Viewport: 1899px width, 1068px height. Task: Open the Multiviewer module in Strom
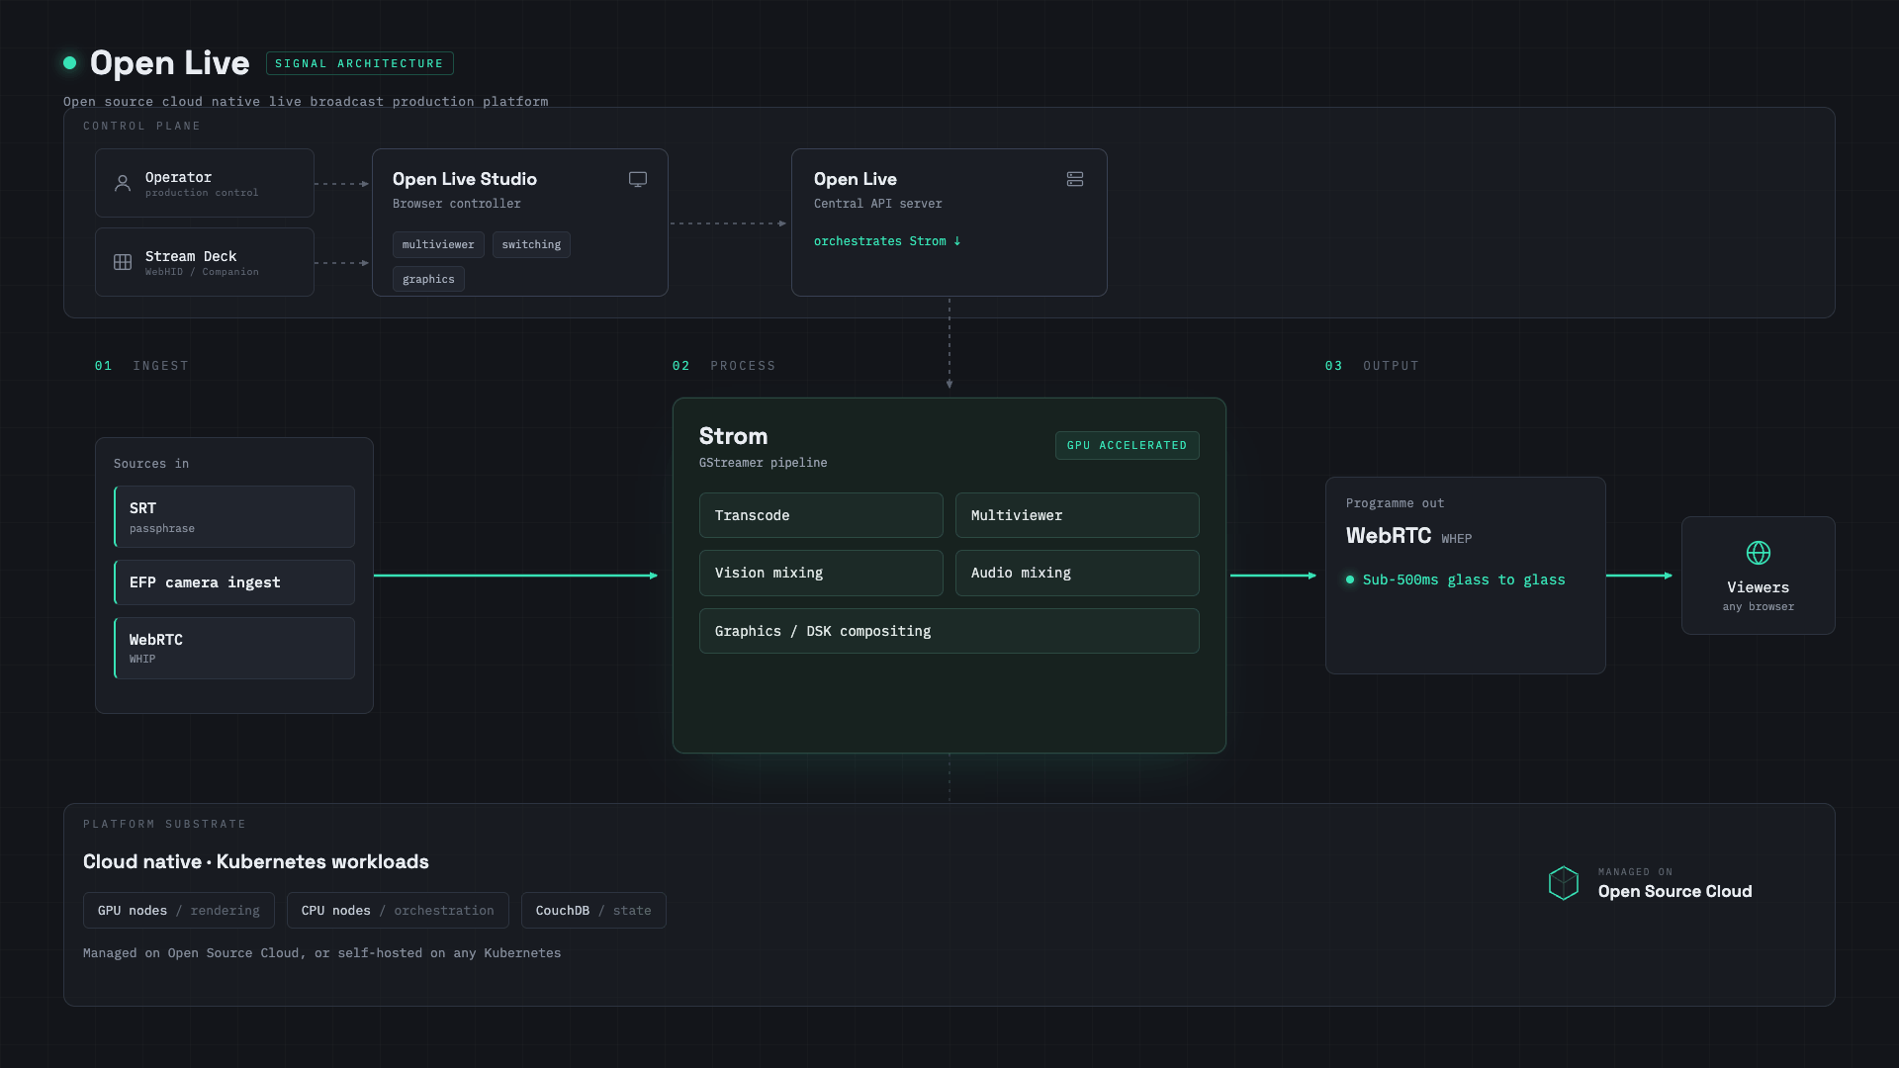click(1077, 515)
